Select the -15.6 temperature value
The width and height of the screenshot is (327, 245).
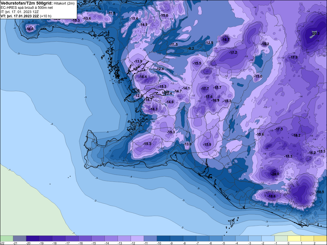point(260,134)
